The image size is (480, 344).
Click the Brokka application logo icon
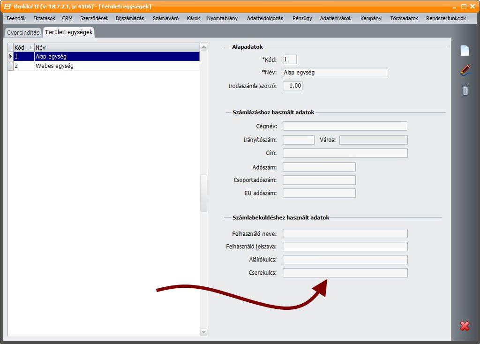point(7,7)
